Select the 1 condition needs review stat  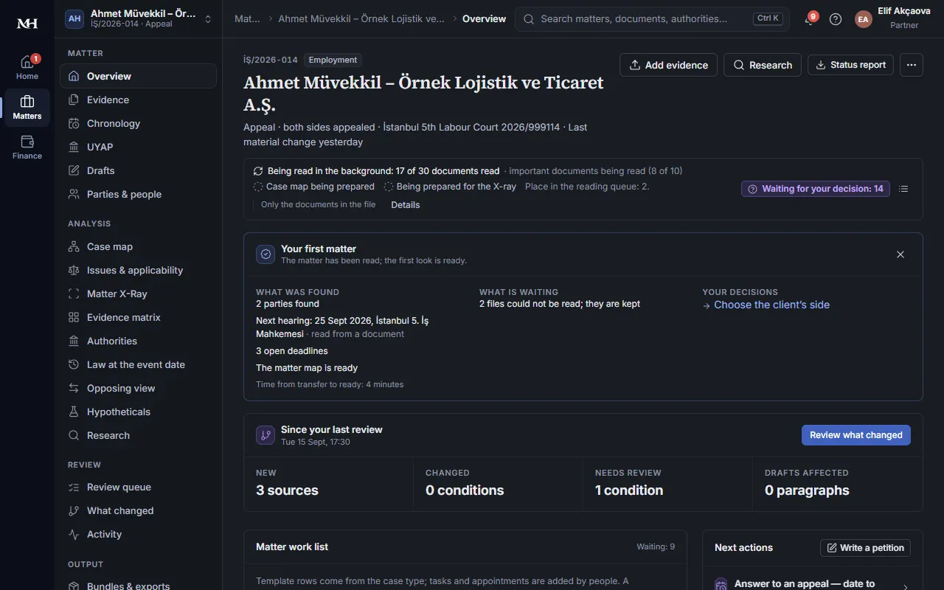click(668, 484)
